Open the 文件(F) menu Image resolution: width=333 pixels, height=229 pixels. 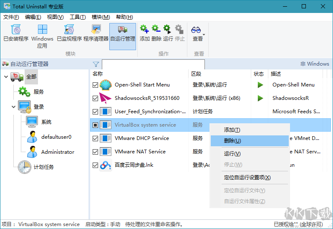(x=11, y=17)
